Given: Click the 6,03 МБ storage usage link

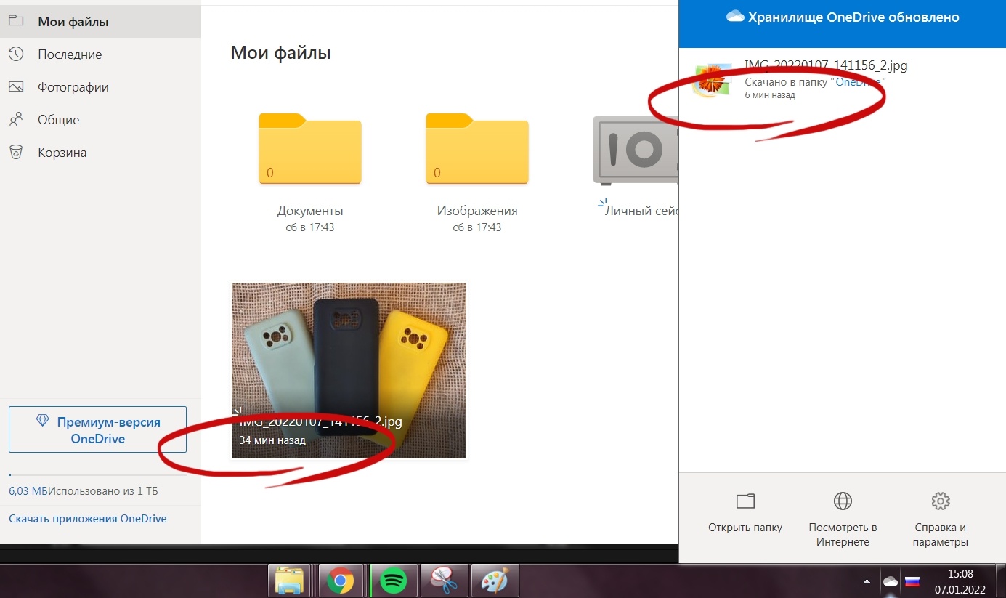Looking at the screenshot, I should pos(28,491).
